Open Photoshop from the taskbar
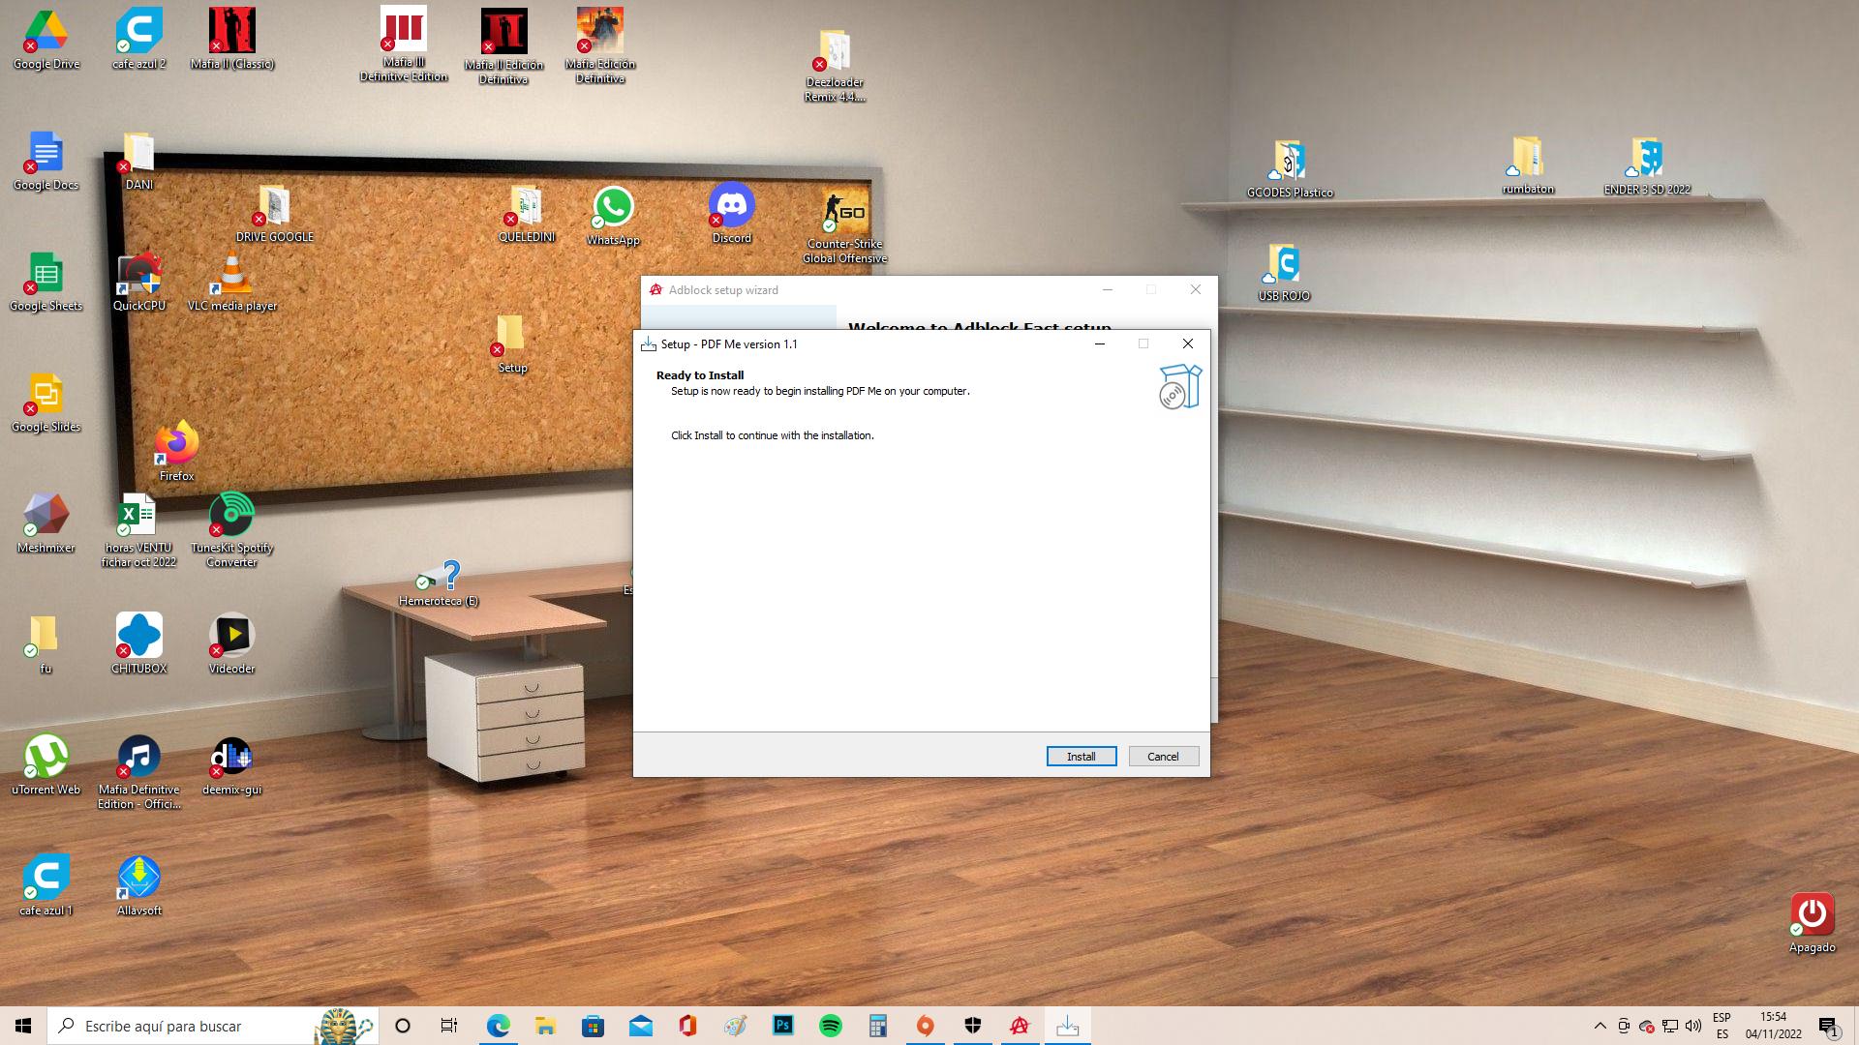The image size is (1859, 1045). (x=782, y=1026)
